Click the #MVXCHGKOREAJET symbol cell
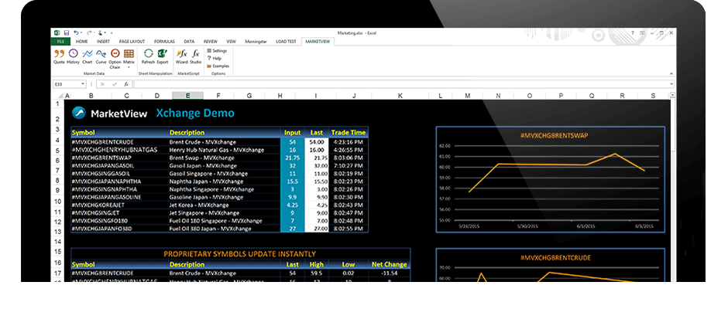Viewport: 728px width, 309px height. [x=119, y=205]
